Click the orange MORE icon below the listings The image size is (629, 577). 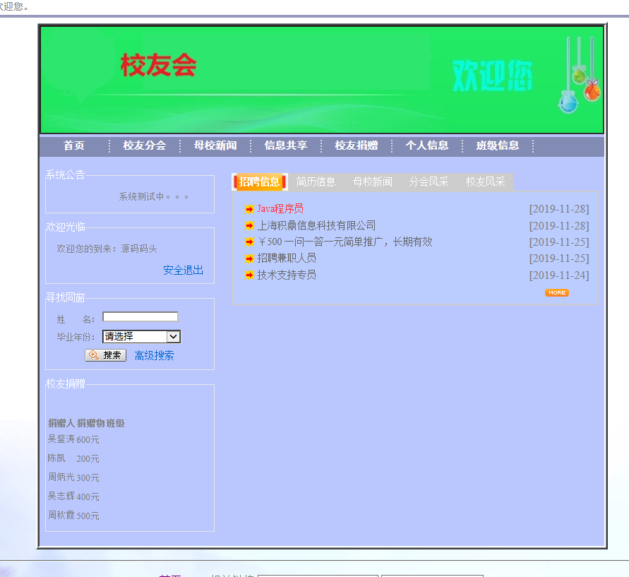(x=557, y=292)
